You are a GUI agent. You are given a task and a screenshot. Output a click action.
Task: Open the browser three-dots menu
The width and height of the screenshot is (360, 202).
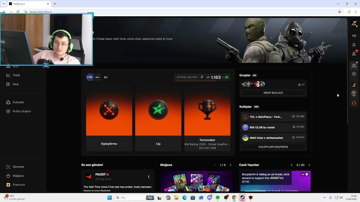coord(356,12)
